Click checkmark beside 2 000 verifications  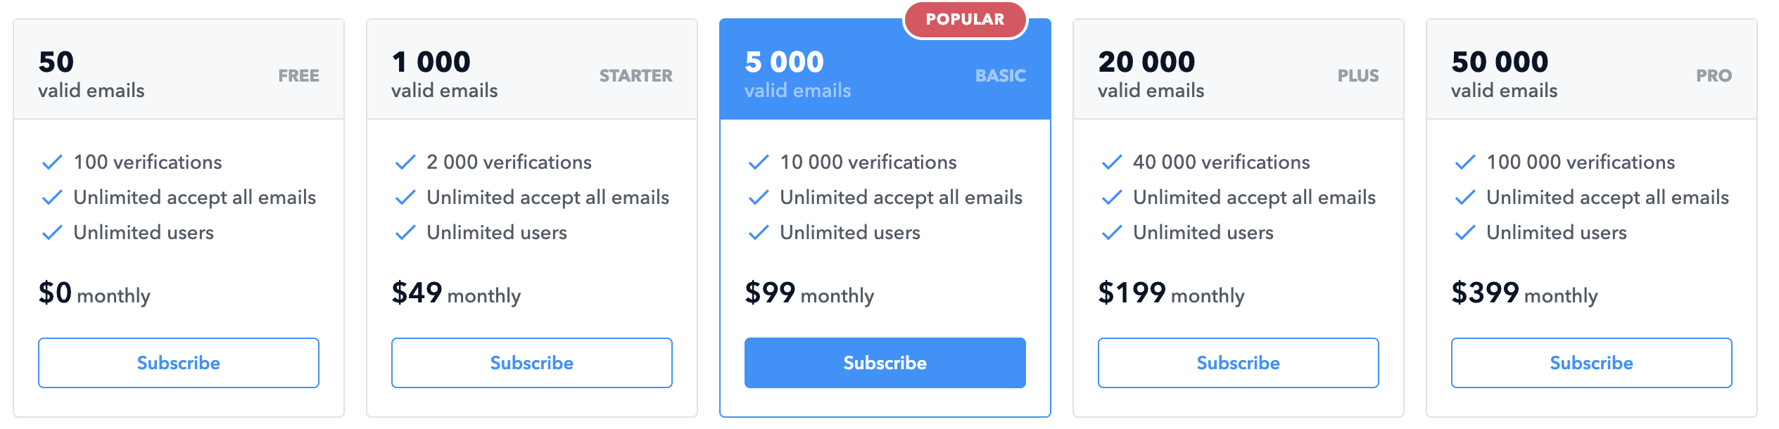pyautogui.click(x=405, y=162)
